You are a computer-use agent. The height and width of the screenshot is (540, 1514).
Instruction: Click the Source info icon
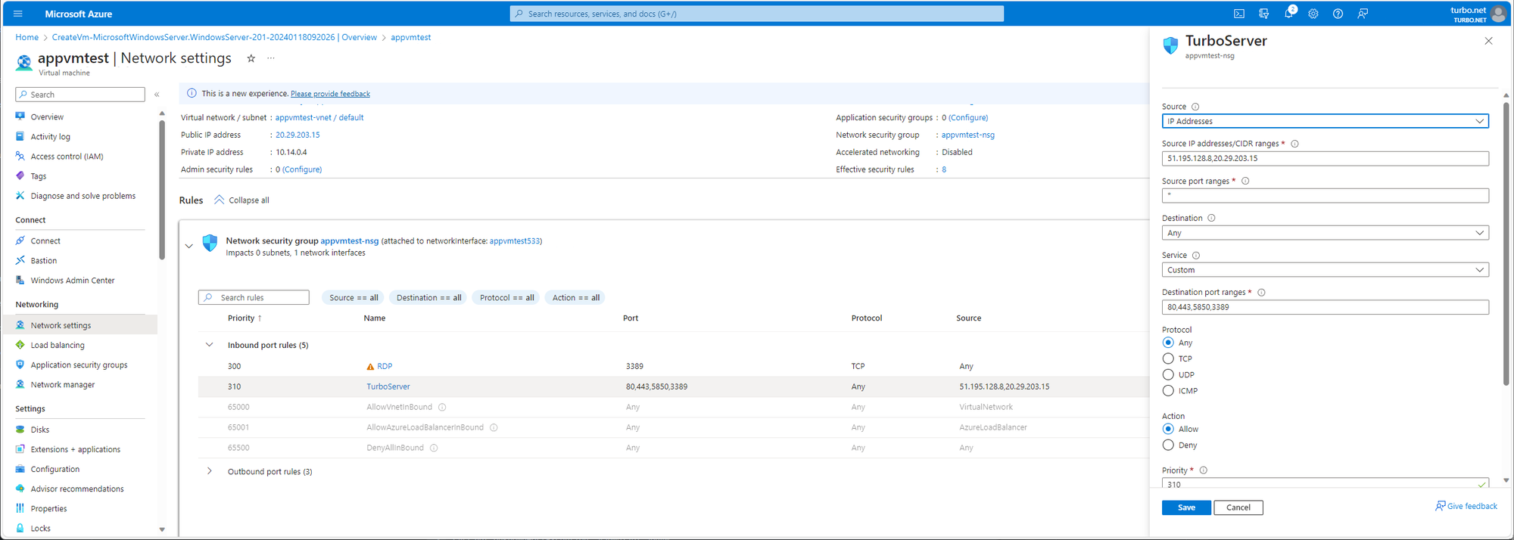click(1195, 107)
